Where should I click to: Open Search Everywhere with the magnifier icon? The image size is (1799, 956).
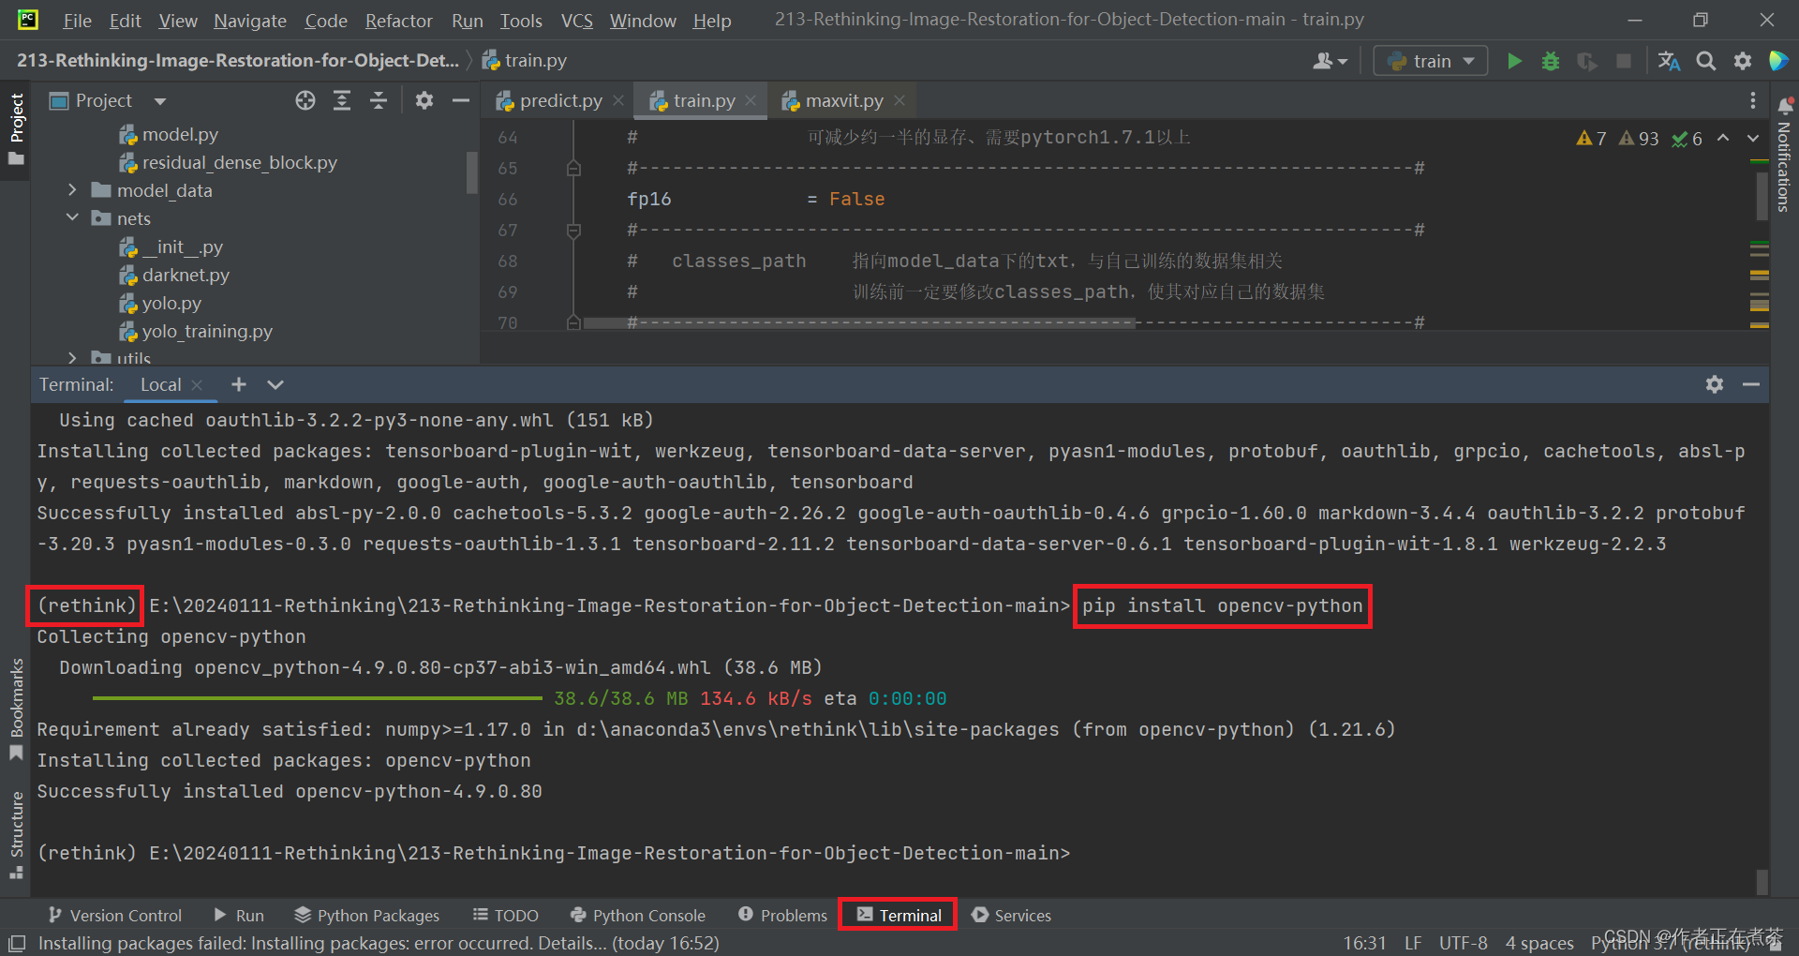(1705, 60)
